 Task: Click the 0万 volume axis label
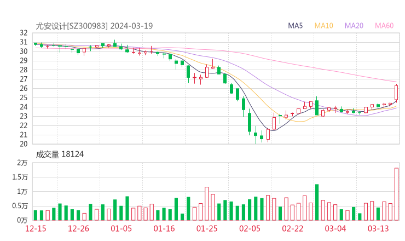(x=22, y=220)
